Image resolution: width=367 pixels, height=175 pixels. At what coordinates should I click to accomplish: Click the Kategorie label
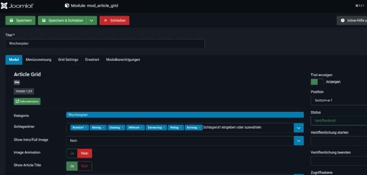(x=21, y=116)
